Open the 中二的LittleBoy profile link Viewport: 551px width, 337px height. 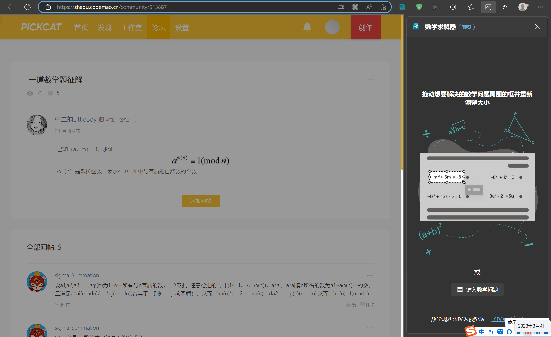[76, 119]
